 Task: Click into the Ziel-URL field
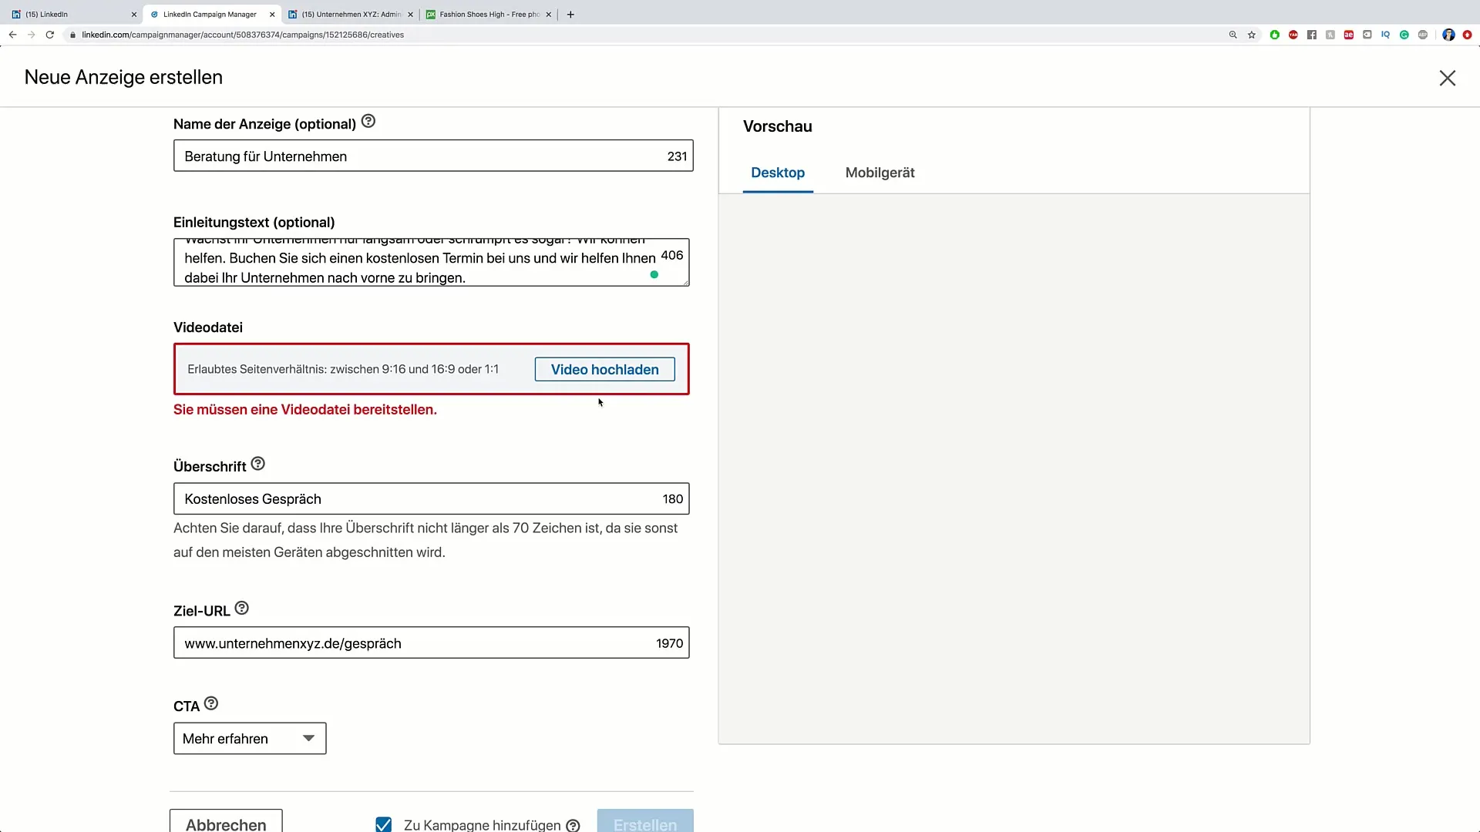click(431, 642)
